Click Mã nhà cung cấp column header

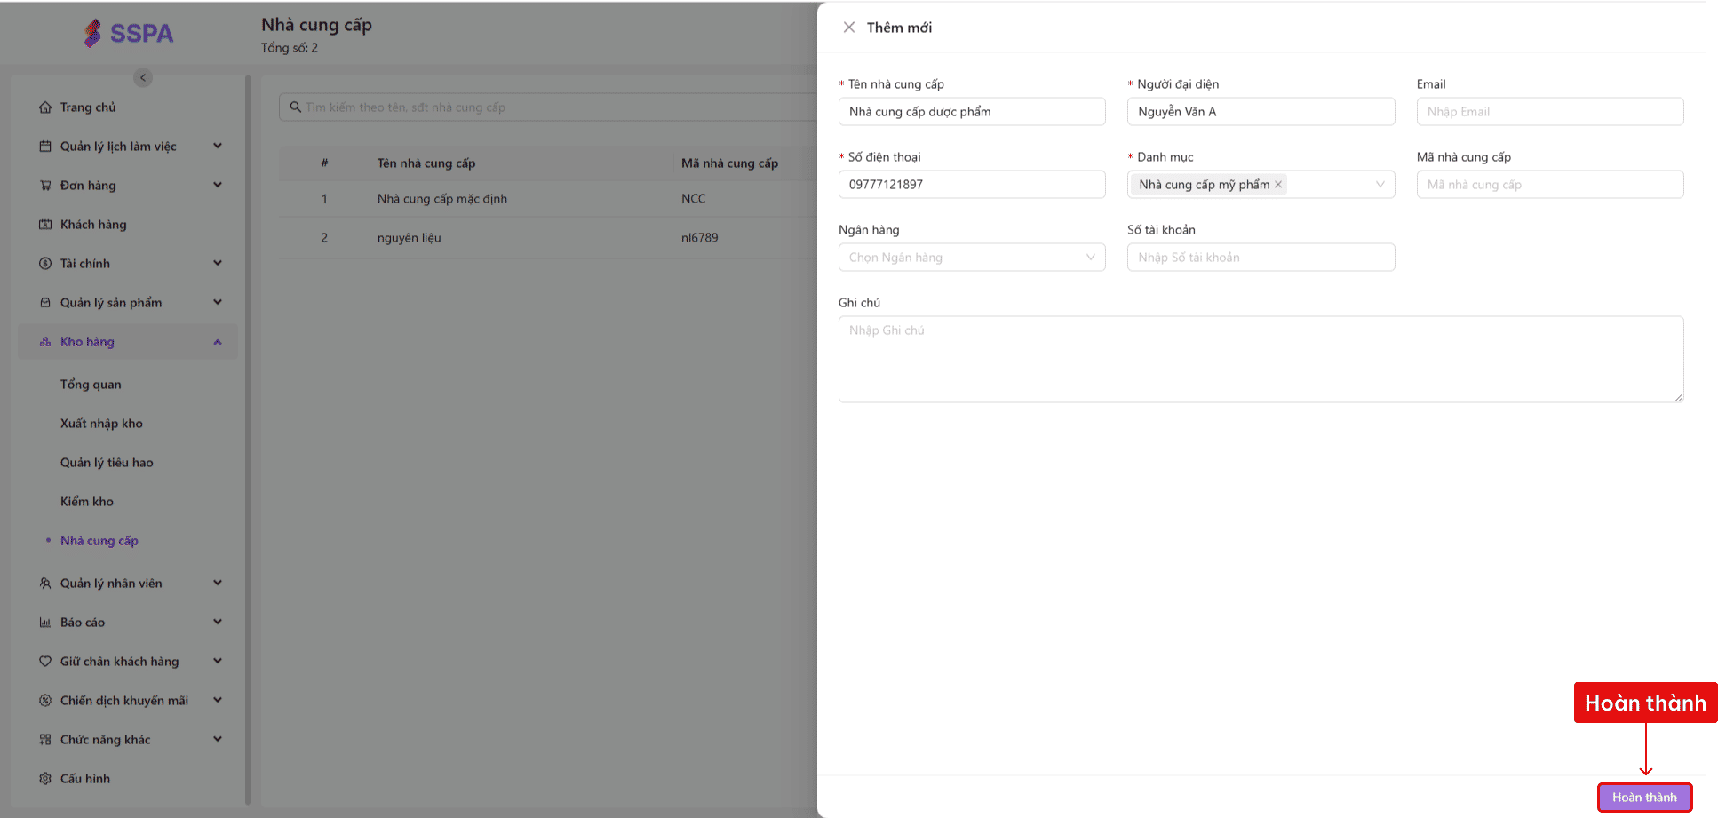(729, 163)
